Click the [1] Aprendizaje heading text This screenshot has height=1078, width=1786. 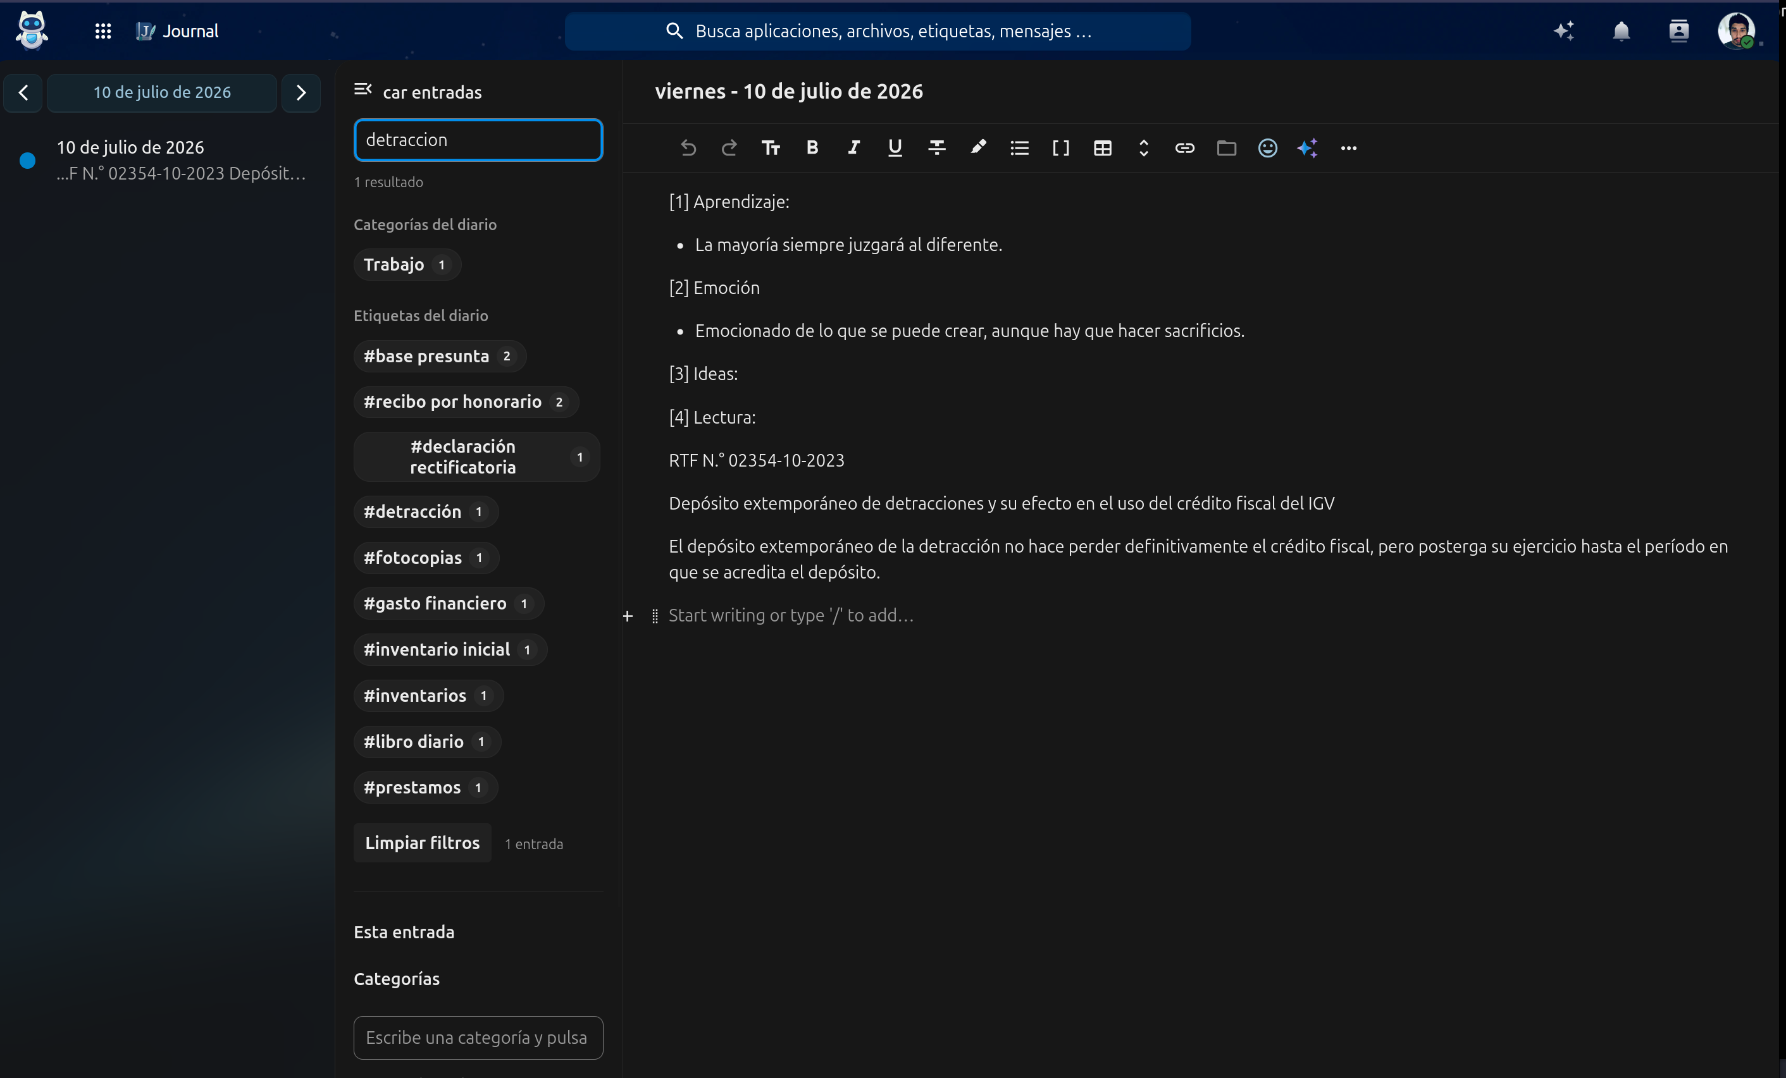point(729,202)
